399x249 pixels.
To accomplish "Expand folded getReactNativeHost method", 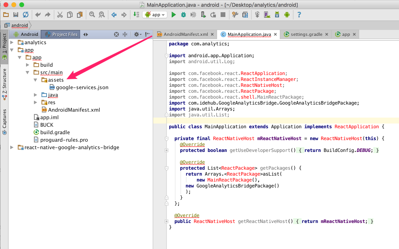I will point(167,221).
